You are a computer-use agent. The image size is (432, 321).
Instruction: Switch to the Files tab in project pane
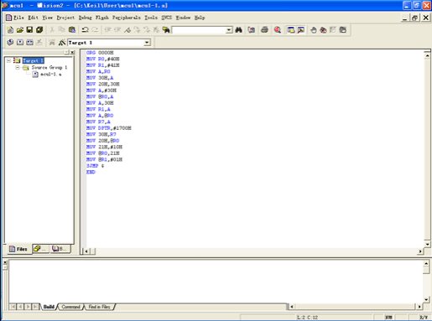click(x=18, y=249)
